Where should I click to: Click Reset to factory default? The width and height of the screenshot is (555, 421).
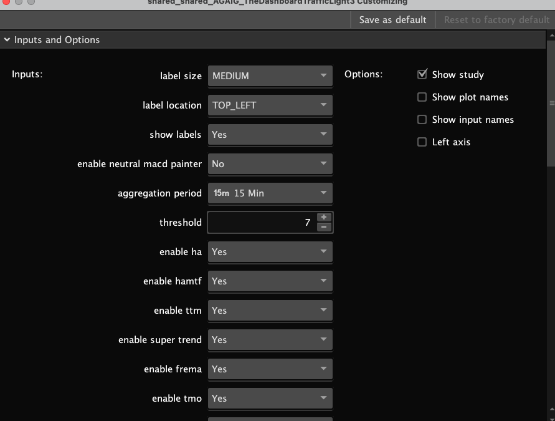tap(496, 20)
